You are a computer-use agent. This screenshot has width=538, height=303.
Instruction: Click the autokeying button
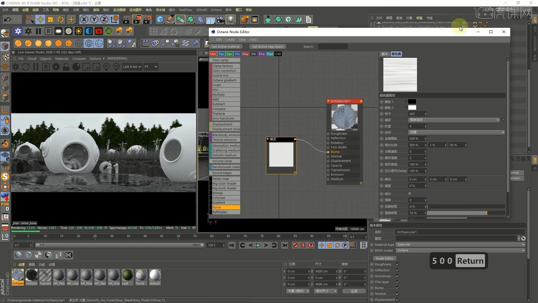pos(303,245)
